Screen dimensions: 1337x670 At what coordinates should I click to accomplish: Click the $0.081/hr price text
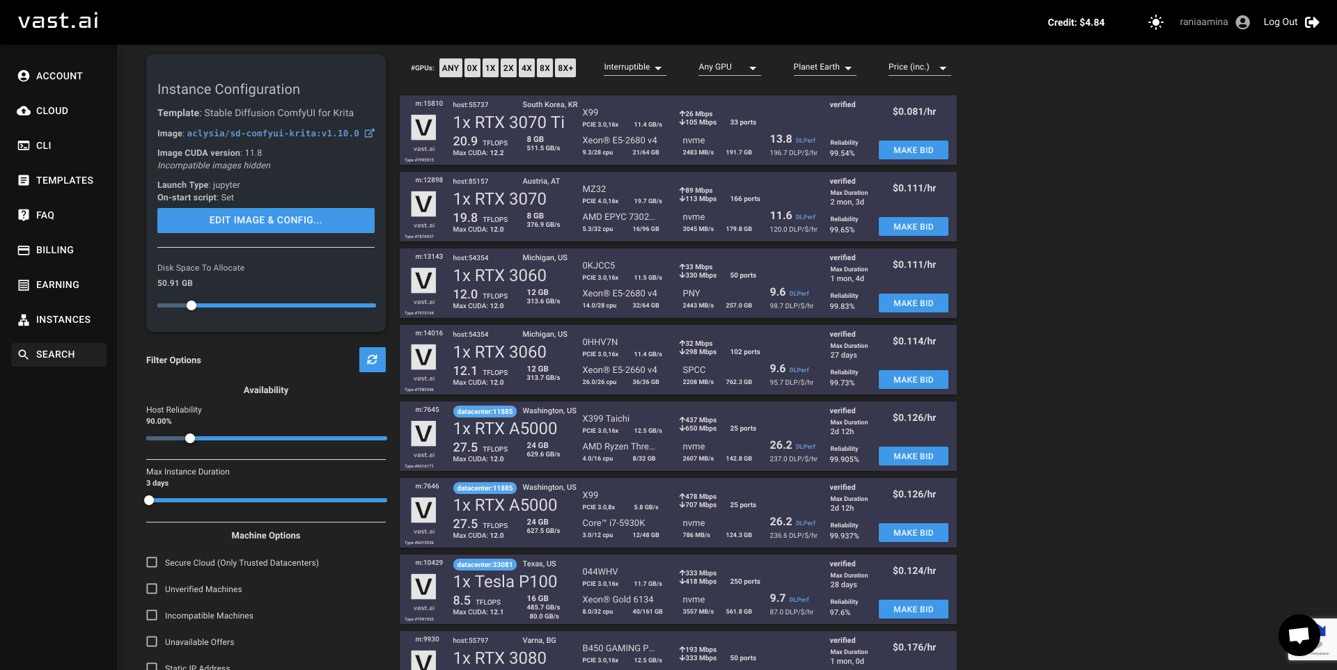point(914,111)
